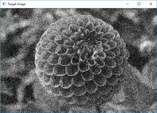Click the 'Target Image' title text
157x113 pixels.
[17, 4]
